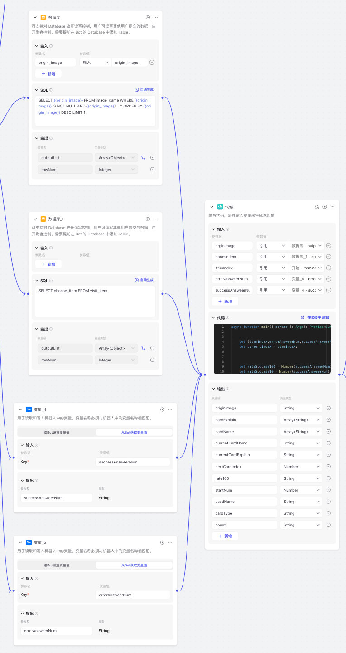Click the SQL box SELECT choose_item FROM visit_item
This screenshot has width=346, height=653.
point(95,301)
